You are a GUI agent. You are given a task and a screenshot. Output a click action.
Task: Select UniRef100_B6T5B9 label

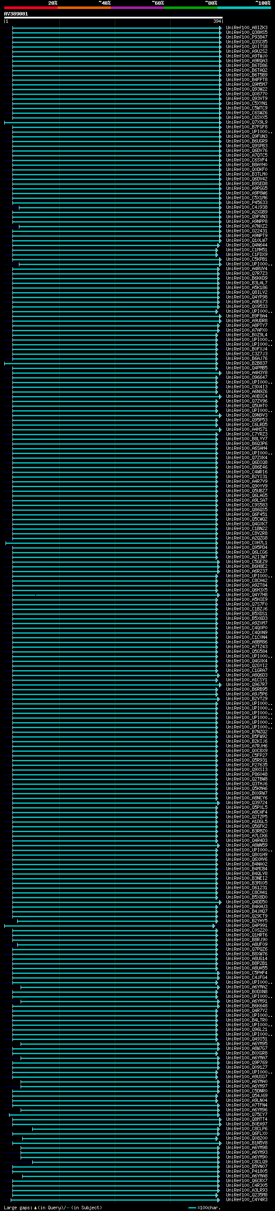(x=247, y=75)
